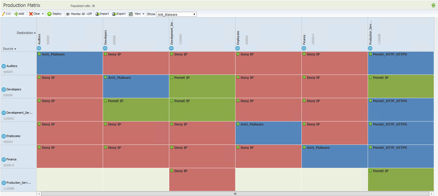Image resolution: width=438 pixels, height=196 pixels.
Task: Click Auditors source row label
Action: tap(11, 67)
